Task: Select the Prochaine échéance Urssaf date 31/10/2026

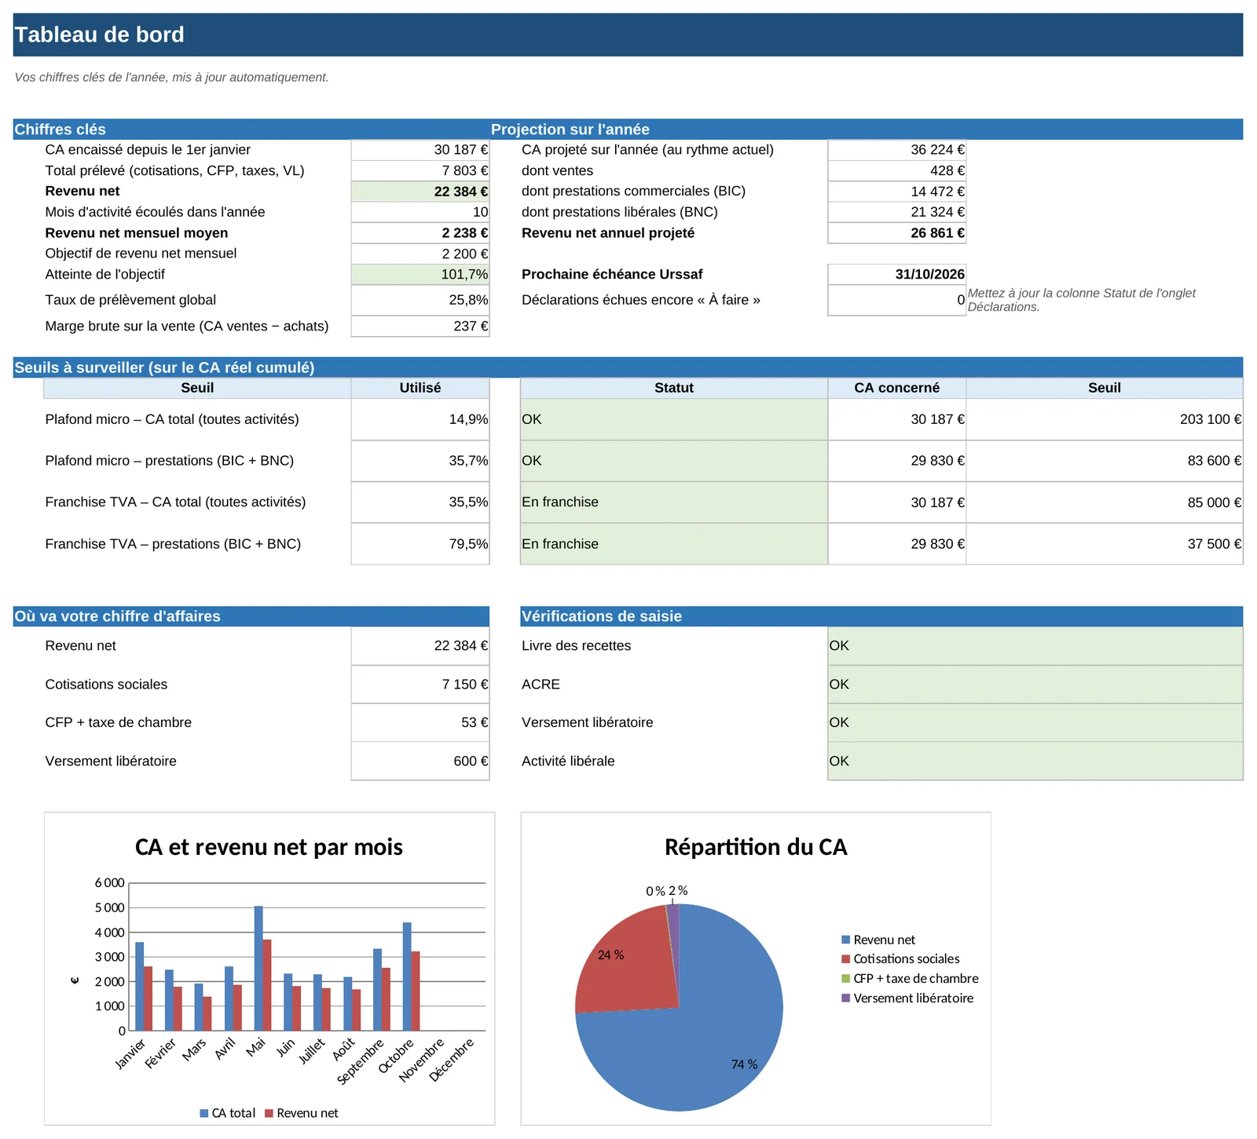Action: point(896,275)
